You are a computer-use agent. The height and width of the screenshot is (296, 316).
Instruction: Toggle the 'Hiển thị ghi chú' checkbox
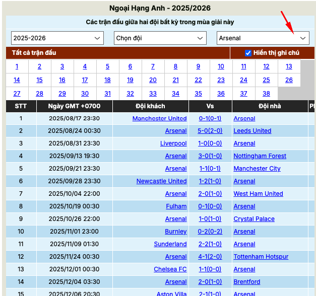(x=248, y=53)
